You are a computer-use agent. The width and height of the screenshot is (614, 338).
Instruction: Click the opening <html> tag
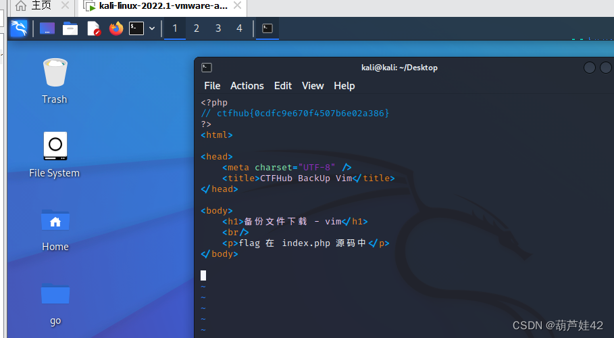point(217,135)
